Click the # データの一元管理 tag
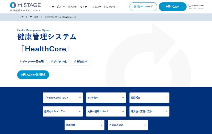Image resolution: width=212 pixels, height=134 pixels. 32,62
